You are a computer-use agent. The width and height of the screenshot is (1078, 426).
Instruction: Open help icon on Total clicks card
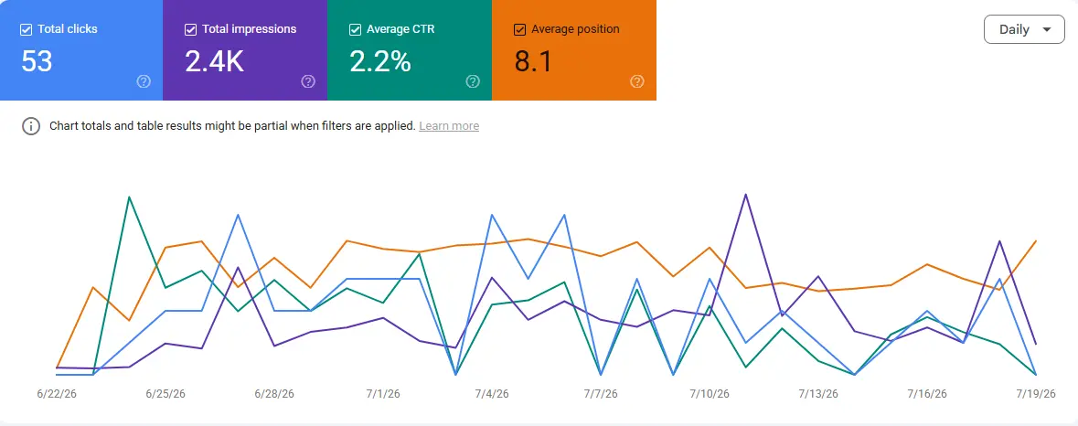143,81
